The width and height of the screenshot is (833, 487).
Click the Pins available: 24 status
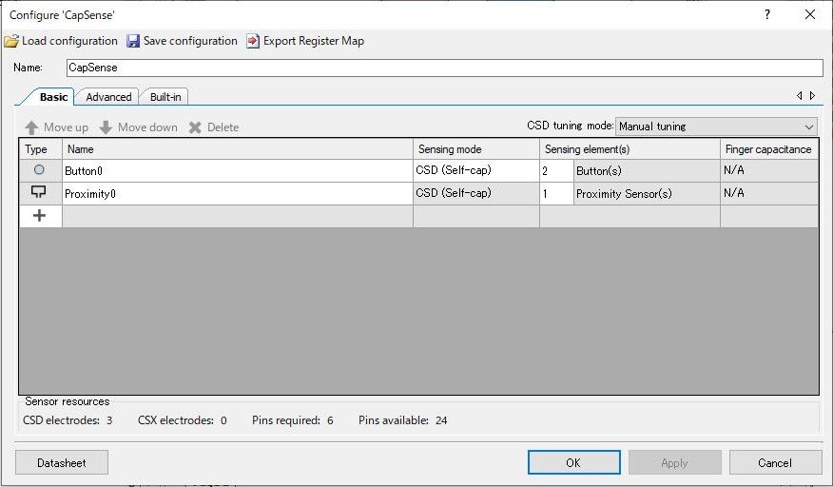(x=402, y=420)
